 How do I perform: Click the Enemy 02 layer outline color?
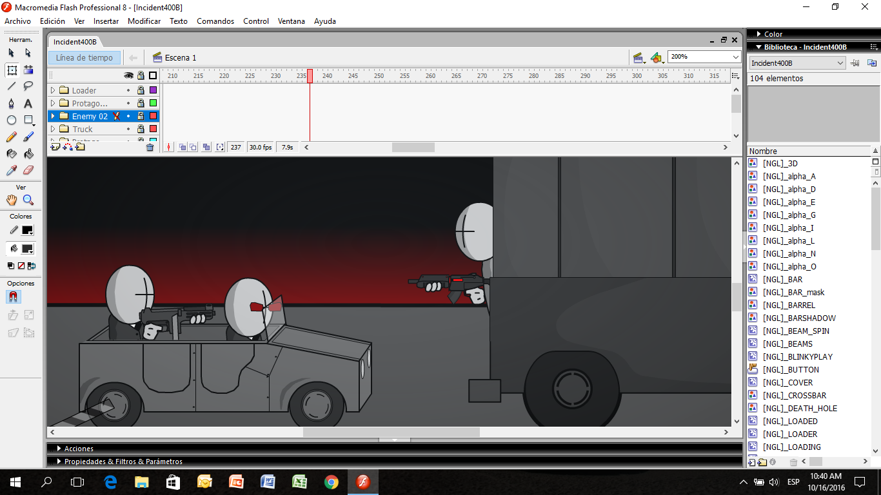click(153, 116)
